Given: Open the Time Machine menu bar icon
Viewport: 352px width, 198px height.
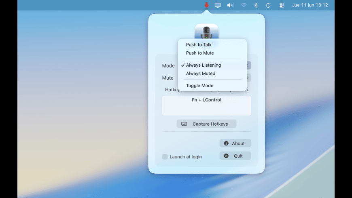Looking at the screenshot, I should [268, 5].
